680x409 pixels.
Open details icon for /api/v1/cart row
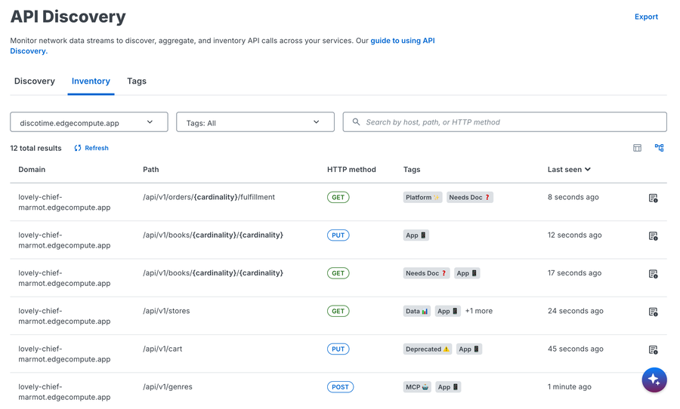point(653,349)
